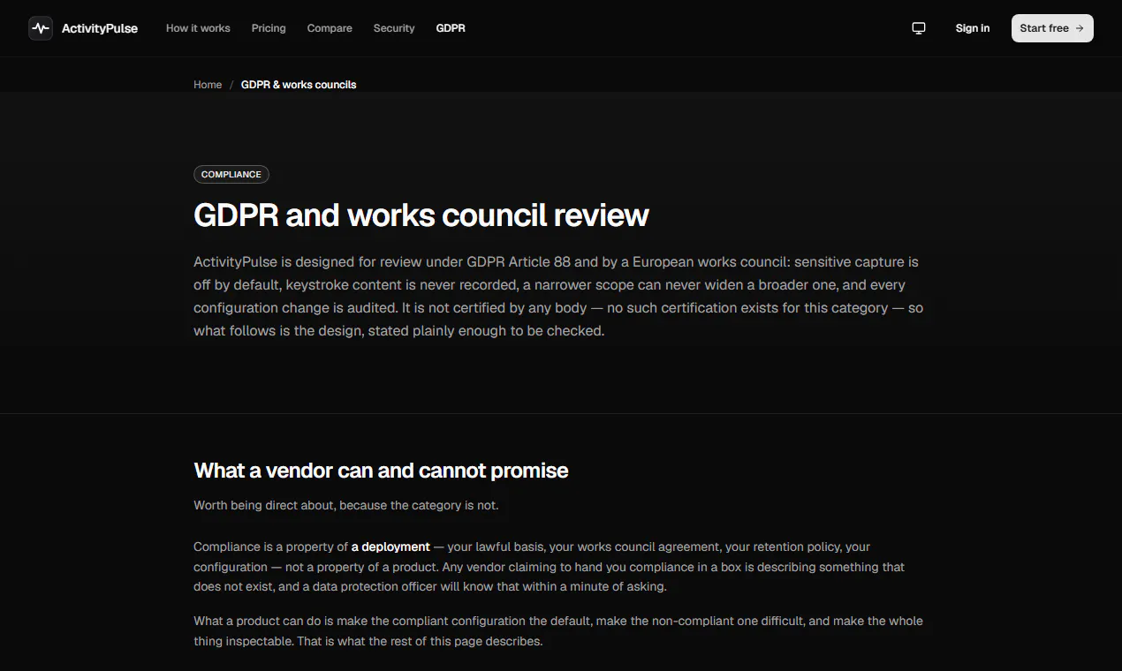This screenshot has width=1122, height=671.
Task: Click the Start free button
Action: click(x=1052, y=28)
